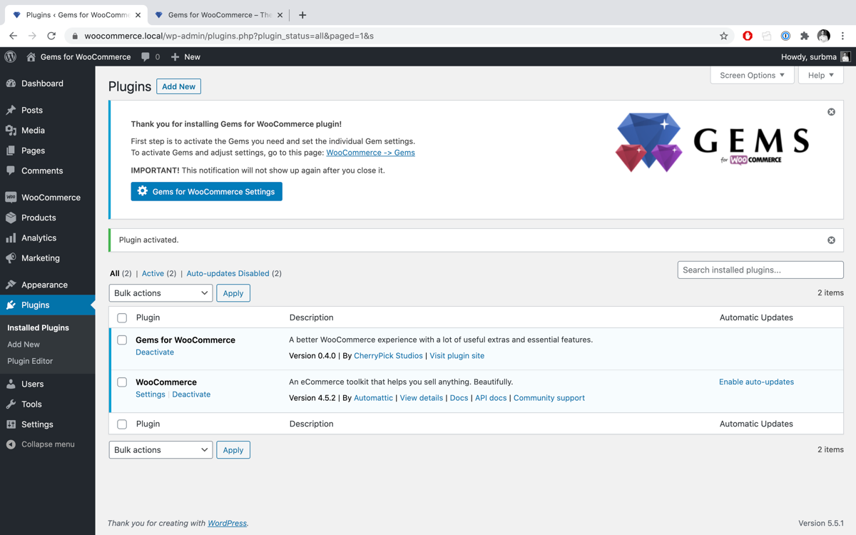The height and width of the screenshot is (535, 856).
Task: Expand the Screen Options panel
Action: tap(752, 75)
